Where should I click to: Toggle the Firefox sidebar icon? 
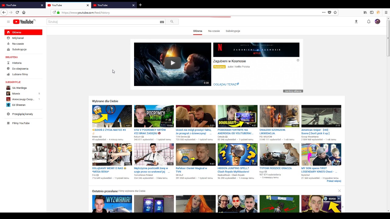click(x=372, y=12)
